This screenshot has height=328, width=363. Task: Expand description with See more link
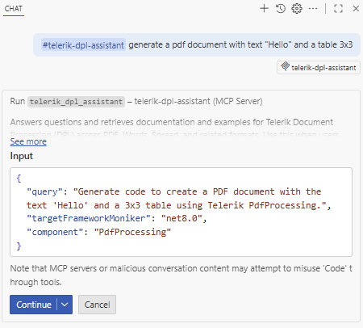[28, 141]
